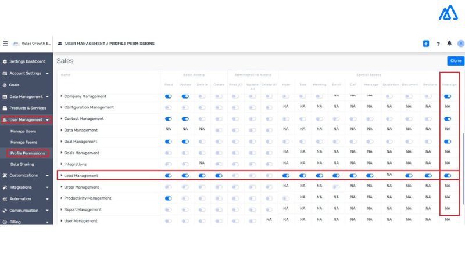Image resolution: width=465 pixels, height=261 pixels.
Task: Open help via question mark icon
Action: coord(438,43)
